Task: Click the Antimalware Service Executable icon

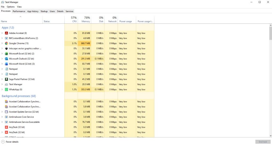Action: point(6,122)
